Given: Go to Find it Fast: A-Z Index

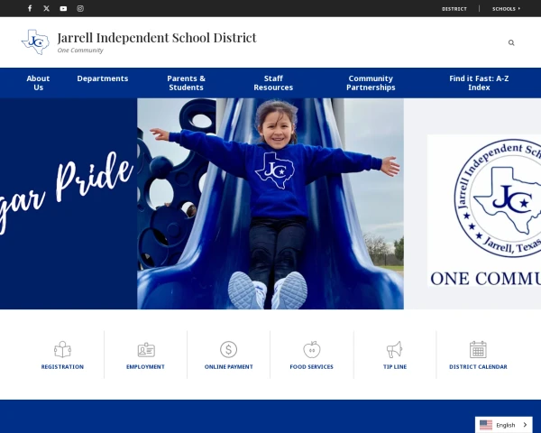Looking at the screenshot, I should point(479,83).
